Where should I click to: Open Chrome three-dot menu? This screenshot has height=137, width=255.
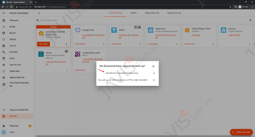(x=252, y=7)
